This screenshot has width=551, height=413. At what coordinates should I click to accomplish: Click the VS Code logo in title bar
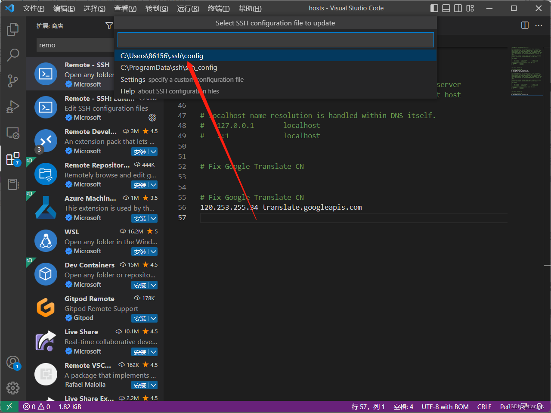pos(9,8)
